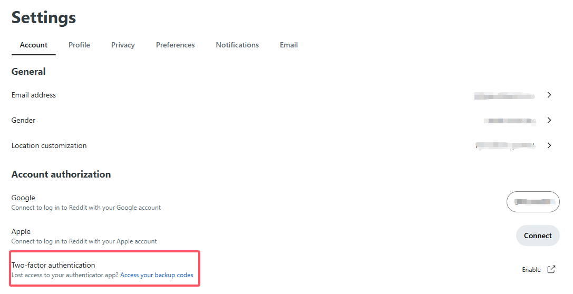This screenshot has width=573, height=294.
Task: Click the Two-factor authentication title
Action: click(53, 265)
